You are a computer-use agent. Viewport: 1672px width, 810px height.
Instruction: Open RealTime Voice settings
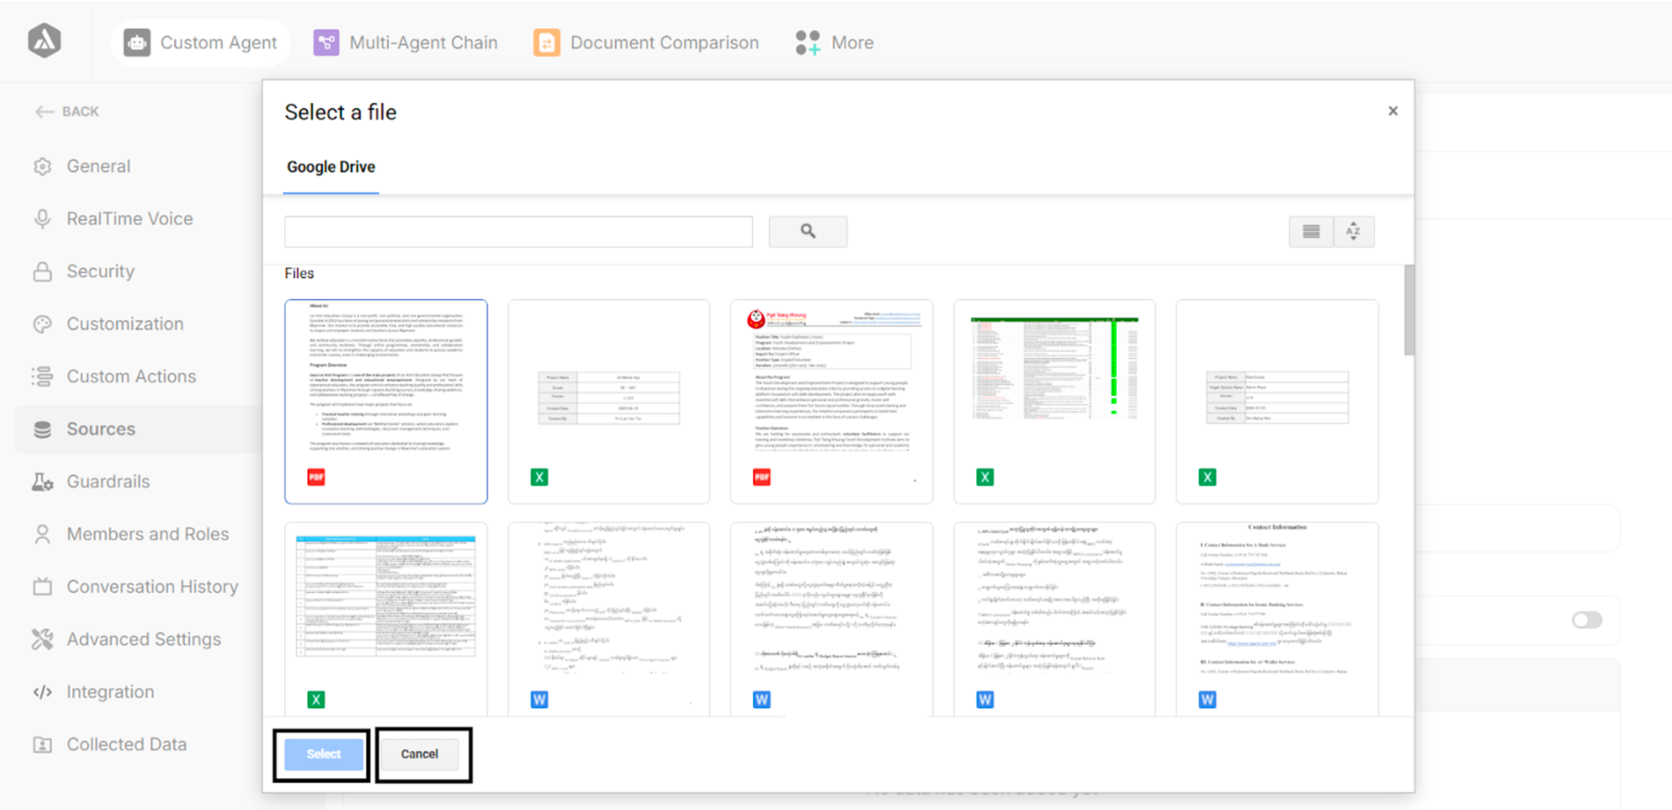click(129, 218)
